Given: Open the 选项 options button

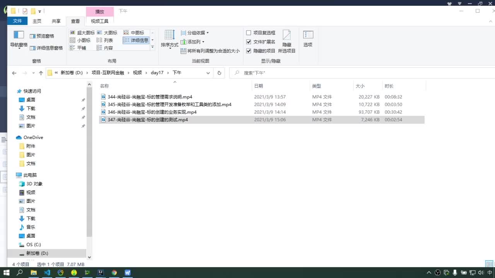Looking at the screenshot, I should [308, 39].
